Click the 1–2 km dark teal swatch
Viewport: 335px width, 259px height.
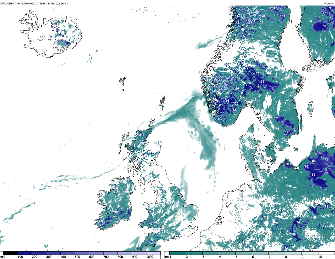click(x=178, y=253)
